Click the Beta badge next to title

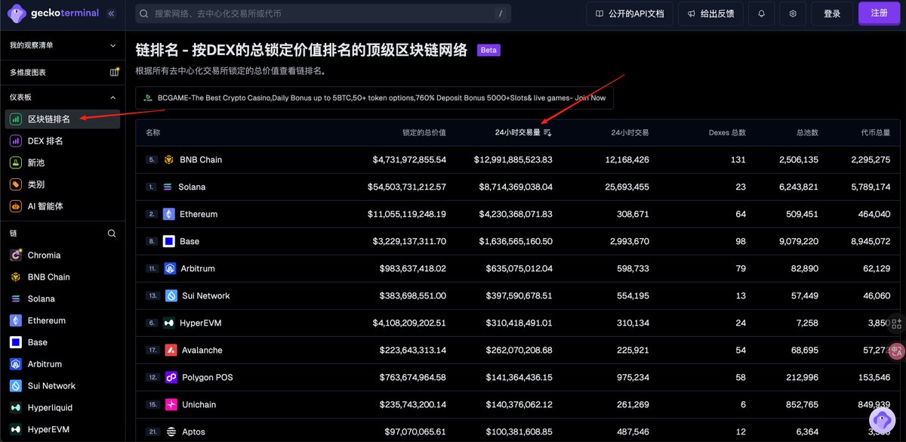pyautogui.click(x=488, y=51)
